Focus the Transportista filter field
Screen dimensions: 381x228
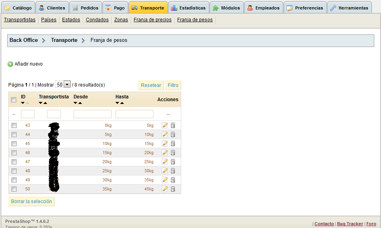(x=54, y=114)
